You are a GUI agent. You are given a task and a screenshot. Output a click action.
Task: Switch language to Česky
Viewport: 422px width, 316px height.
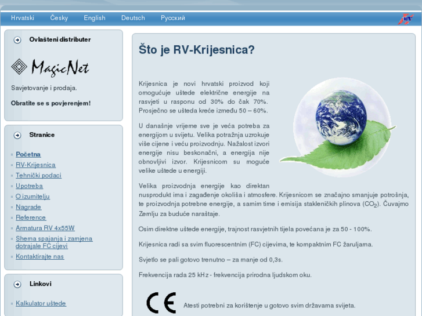59,18
